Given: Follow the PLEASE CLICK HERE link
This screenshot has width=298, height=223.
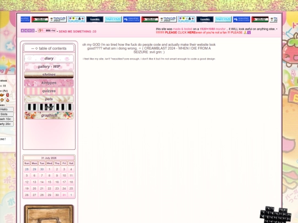Looking at the screenshot, I should tap(180, 32).
